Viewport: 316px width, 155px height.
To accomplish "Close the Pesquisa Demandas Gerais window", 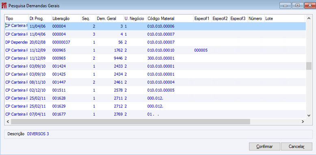I will 310,6.
